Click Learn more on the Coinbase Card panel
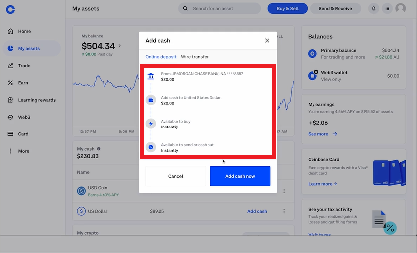417x253 pixels. click(x=322, y=184)
